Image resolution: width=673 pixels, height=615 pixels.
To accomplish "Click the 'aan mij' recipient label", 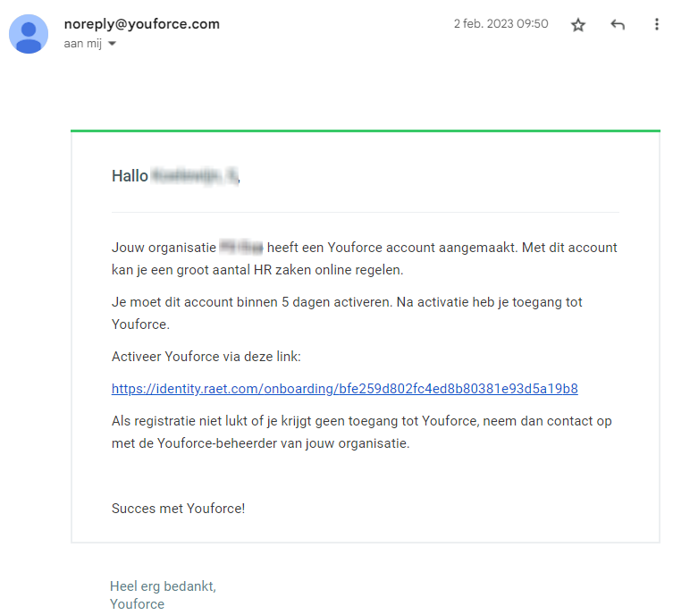I will 84,43.
